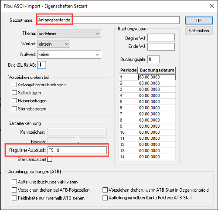Select Buchungsdatum cell for period 4
The width and height of the screenshot is (218, 210).
pyautogui.click(x=157, y=95)
